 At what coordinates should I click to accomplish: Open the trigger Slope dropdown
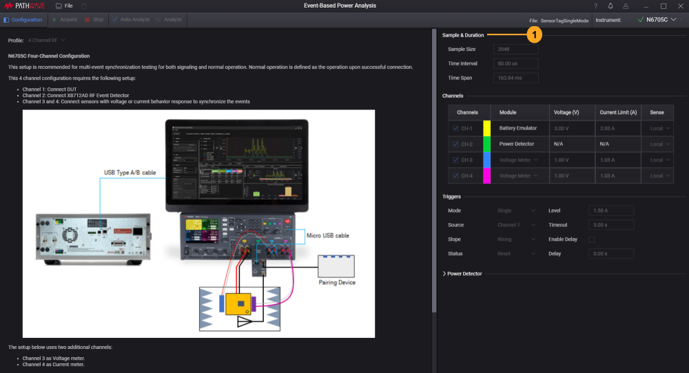coord(516,239)
